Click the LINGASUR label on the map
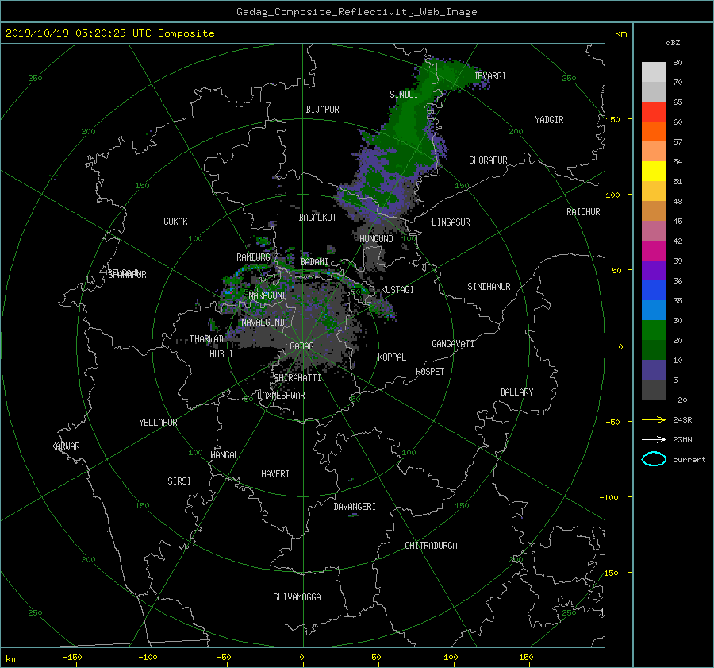The width and height of the screenshot is (714, 668). [x=451, y=222]
